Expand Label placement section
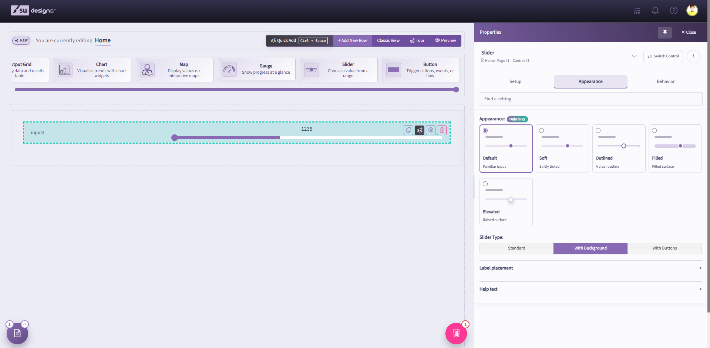The image size is (710, 348). click(590, 268)
